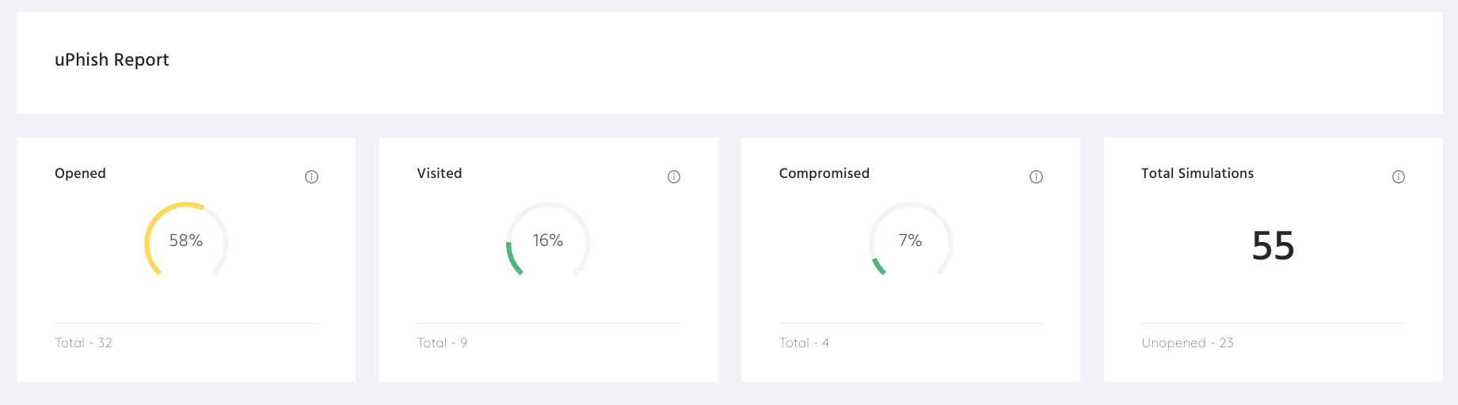1458x405 pixels.
Task: Show info for Total Simulations card
Action: pyautogui.click(x=1399, y=176)
